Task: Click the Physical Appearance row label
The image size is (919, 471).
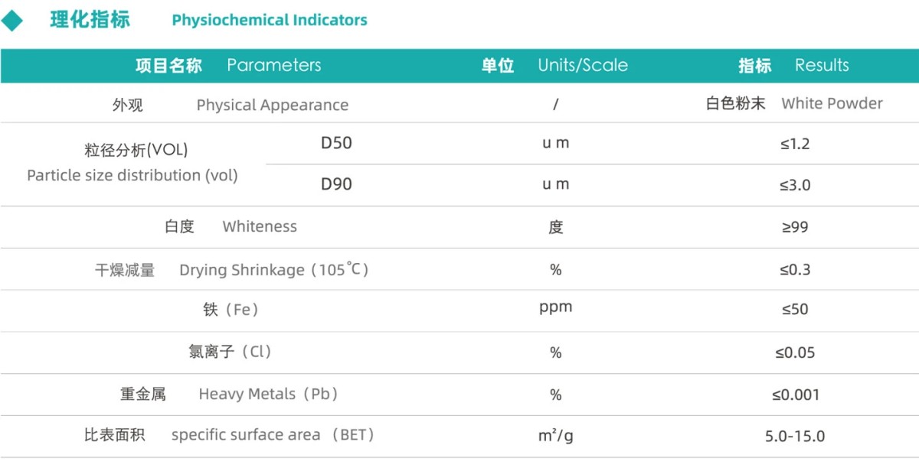Action: [272, 105]
